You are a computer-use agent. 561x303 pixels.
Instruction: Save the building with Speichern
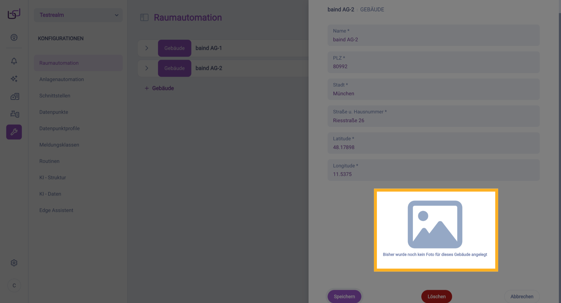tap(344, 296)
